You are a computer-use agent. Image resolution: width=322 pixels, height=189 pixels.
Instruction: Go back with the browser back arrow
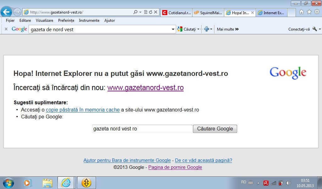(x=6, y=12)
